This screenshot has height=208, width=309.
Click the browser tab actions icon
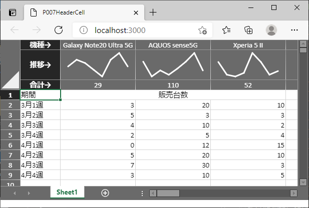point(13,13)
